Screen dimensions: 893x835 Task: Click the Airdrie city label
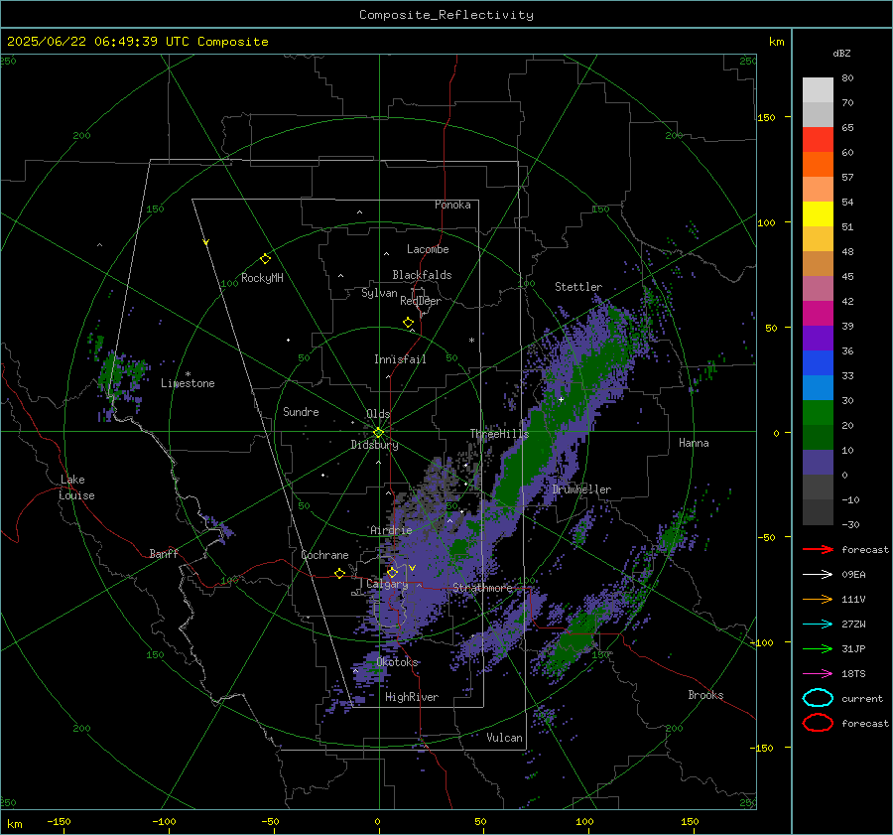point(391,530)
